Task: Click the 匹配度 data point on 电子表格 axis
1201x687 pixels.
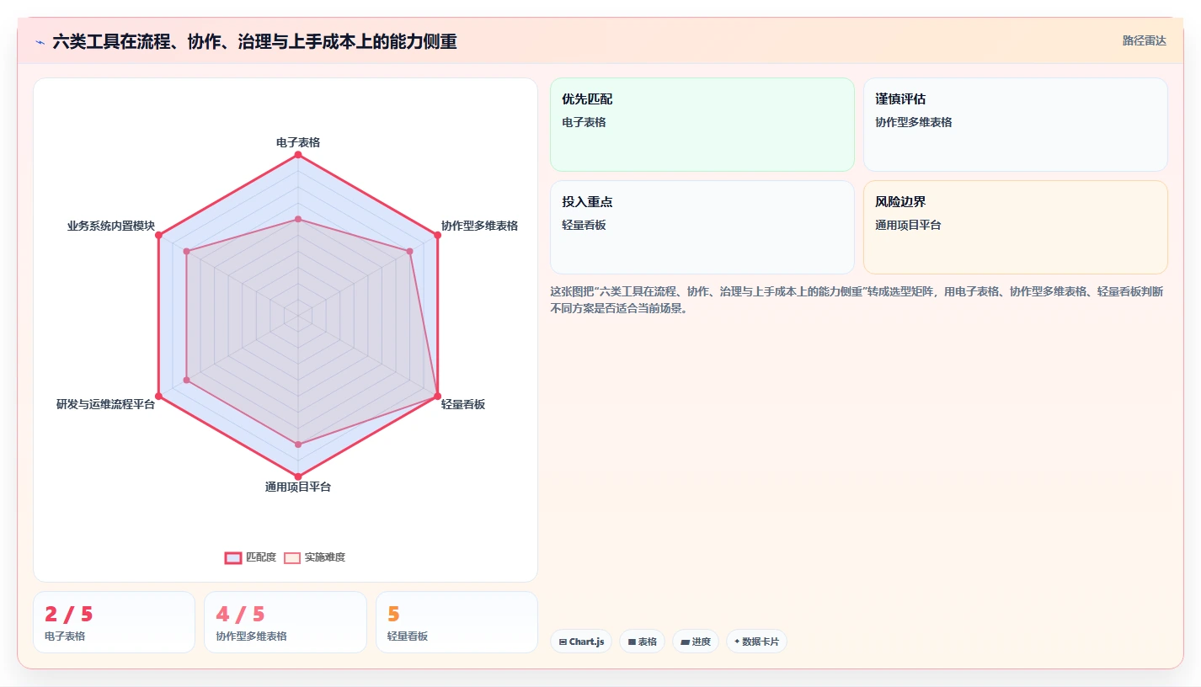Action: (298, 155)
